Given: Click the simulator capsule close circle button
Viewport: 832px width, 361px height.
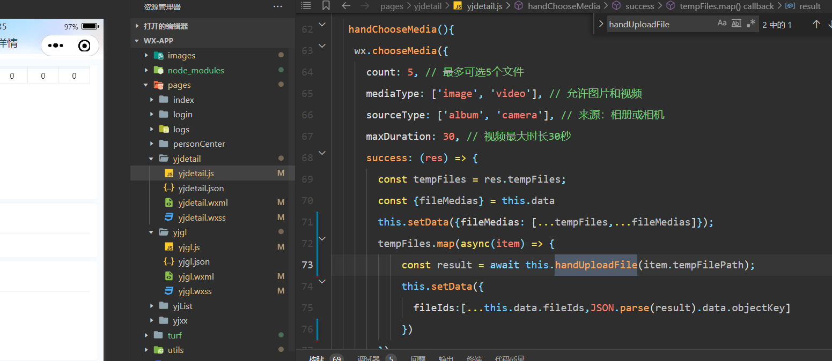Looking at the screenshot, I should tap(84, 46).
